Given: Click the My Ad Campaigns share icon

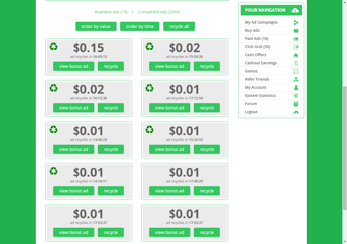Looking at the screenshot, I should pos(296,23).
